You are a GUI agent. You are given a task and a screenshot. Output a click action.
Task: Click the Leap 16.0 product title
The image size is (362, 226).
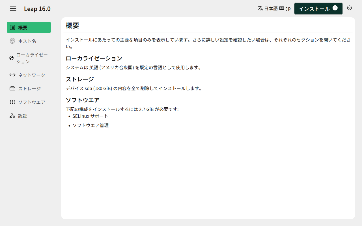37,9
